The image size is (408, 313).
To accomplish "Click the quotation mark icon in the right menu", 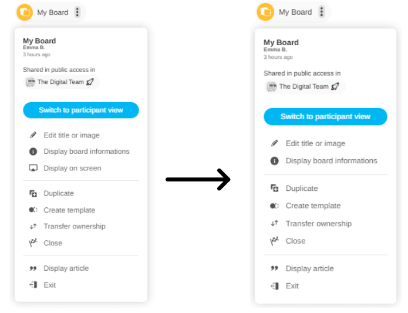I will tap(274, 268).
